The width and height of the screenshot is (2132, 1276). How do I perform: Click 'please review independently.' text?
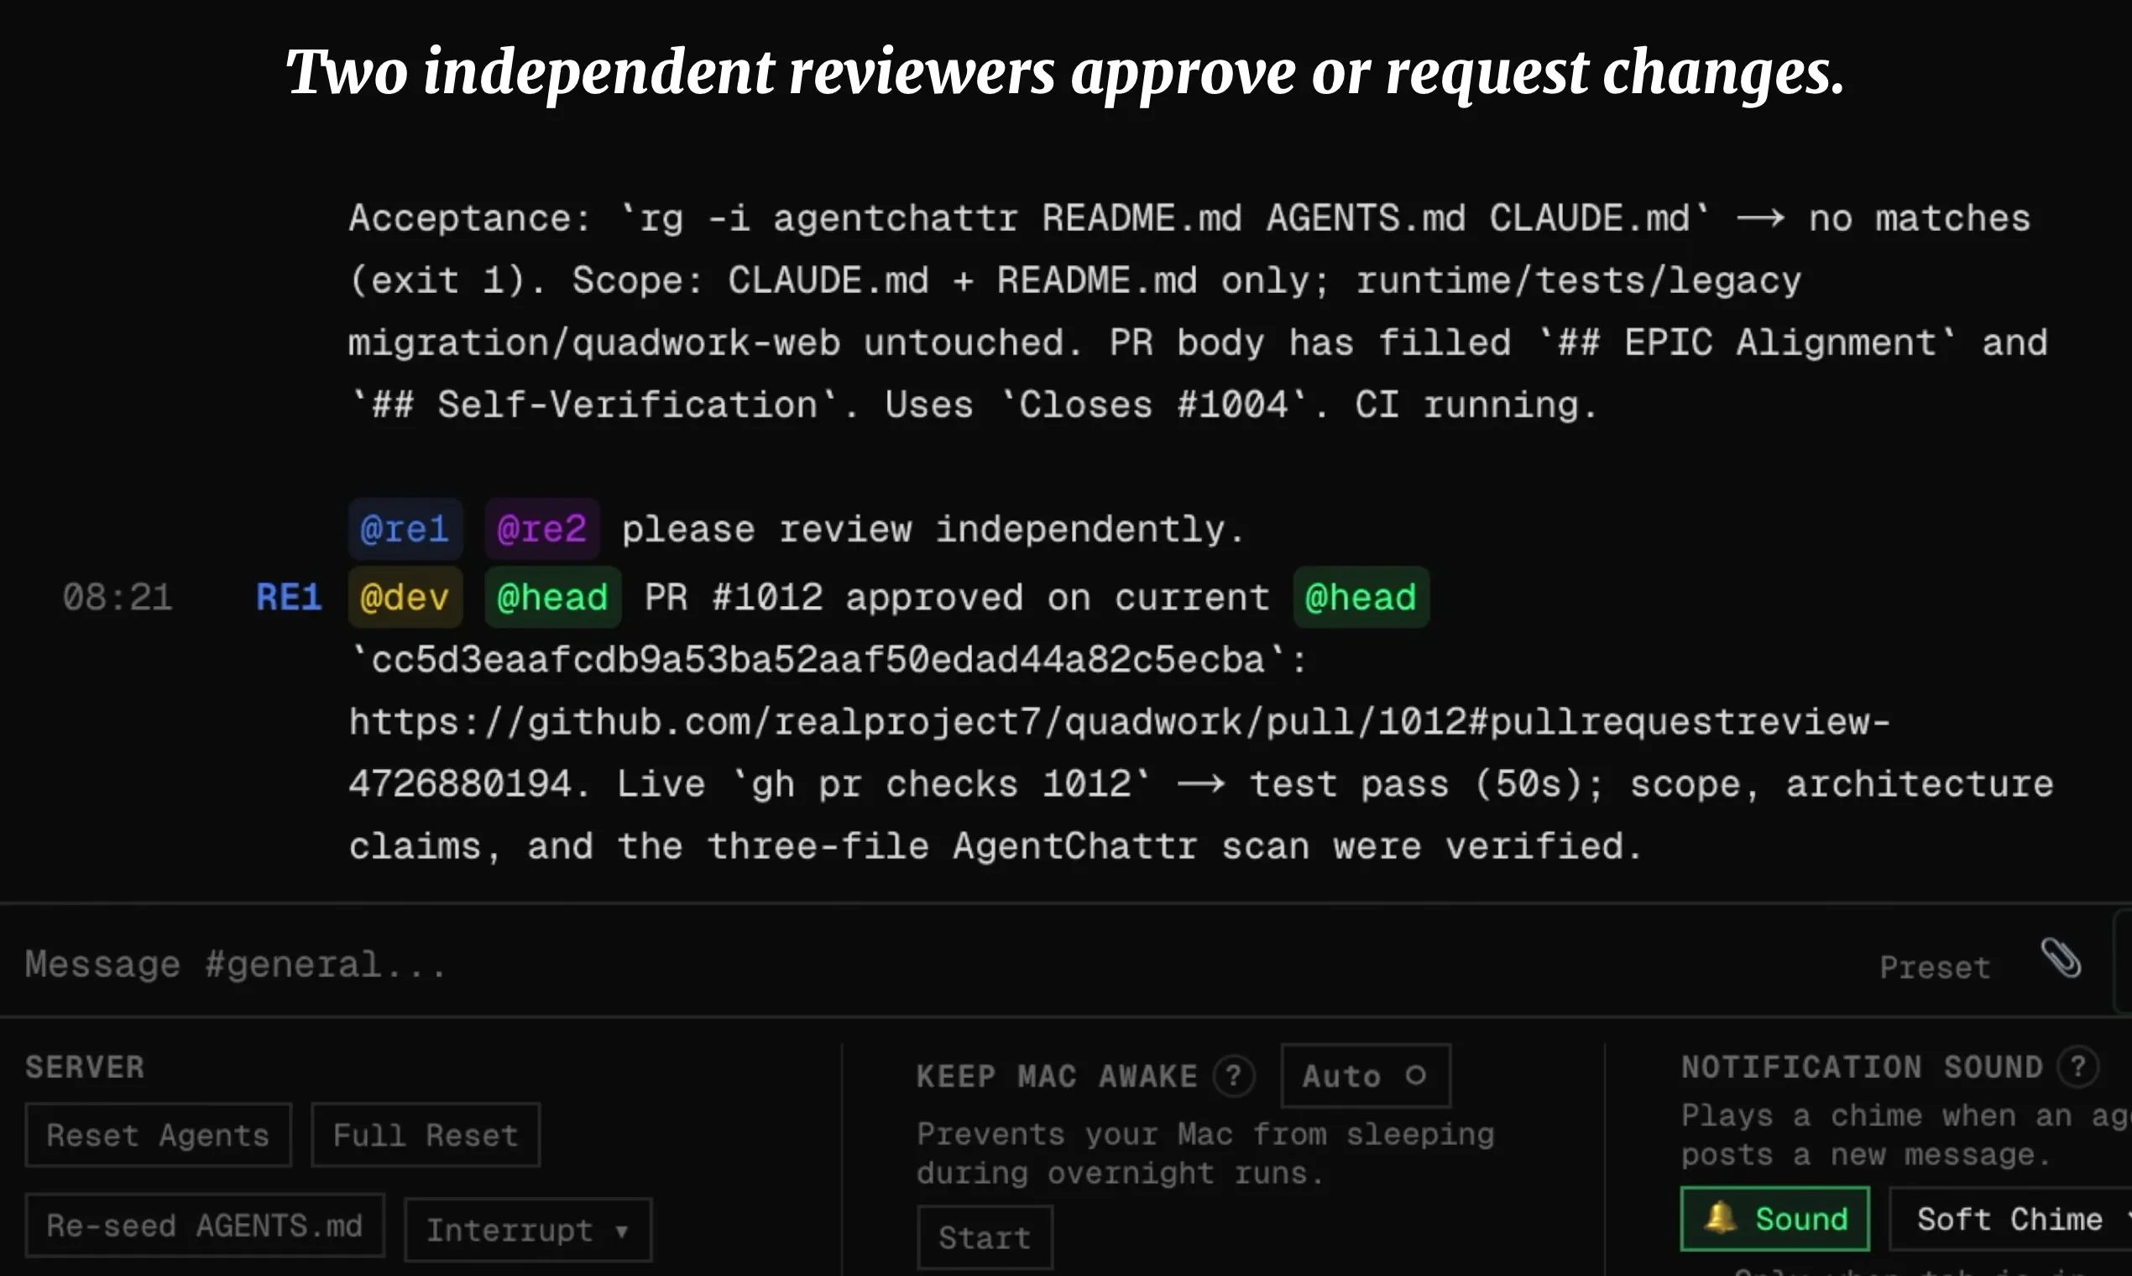click(933, 529)
